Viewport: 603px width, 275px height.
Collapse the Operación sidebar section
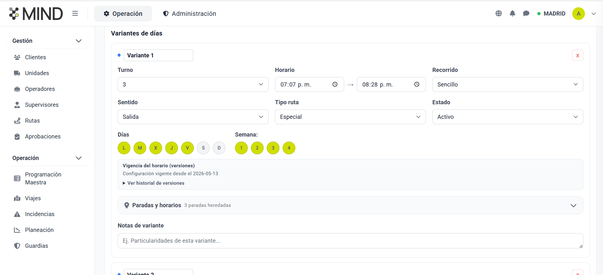click(47, 158)
